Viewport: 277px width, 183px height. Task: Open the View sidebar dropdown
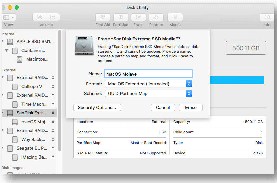click(x=9, y=17)
